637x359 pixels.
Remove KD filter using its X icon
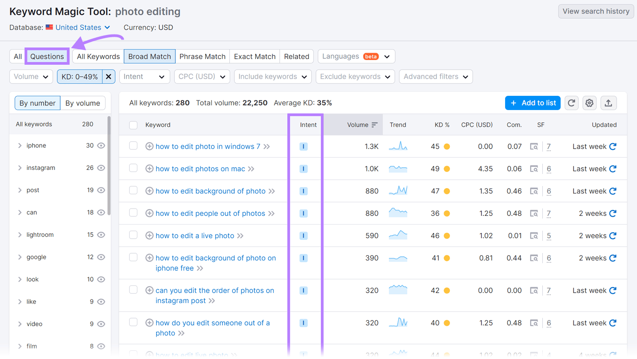pyautogui.click(x=109, y=76)
